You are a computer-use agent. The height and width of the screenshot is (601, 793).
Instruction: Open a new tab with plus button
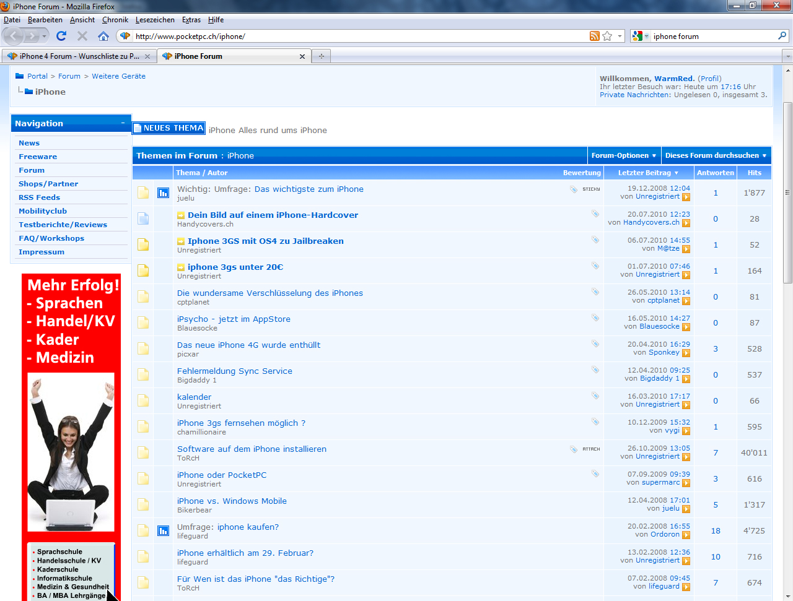(x=321, y=56)
